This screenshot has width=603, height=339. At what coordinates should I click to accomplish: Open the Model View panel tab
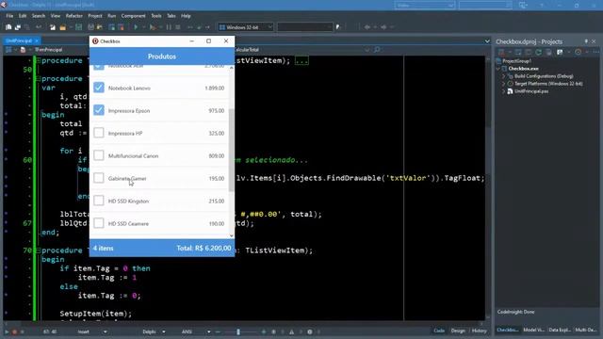(x=533, y=330)
